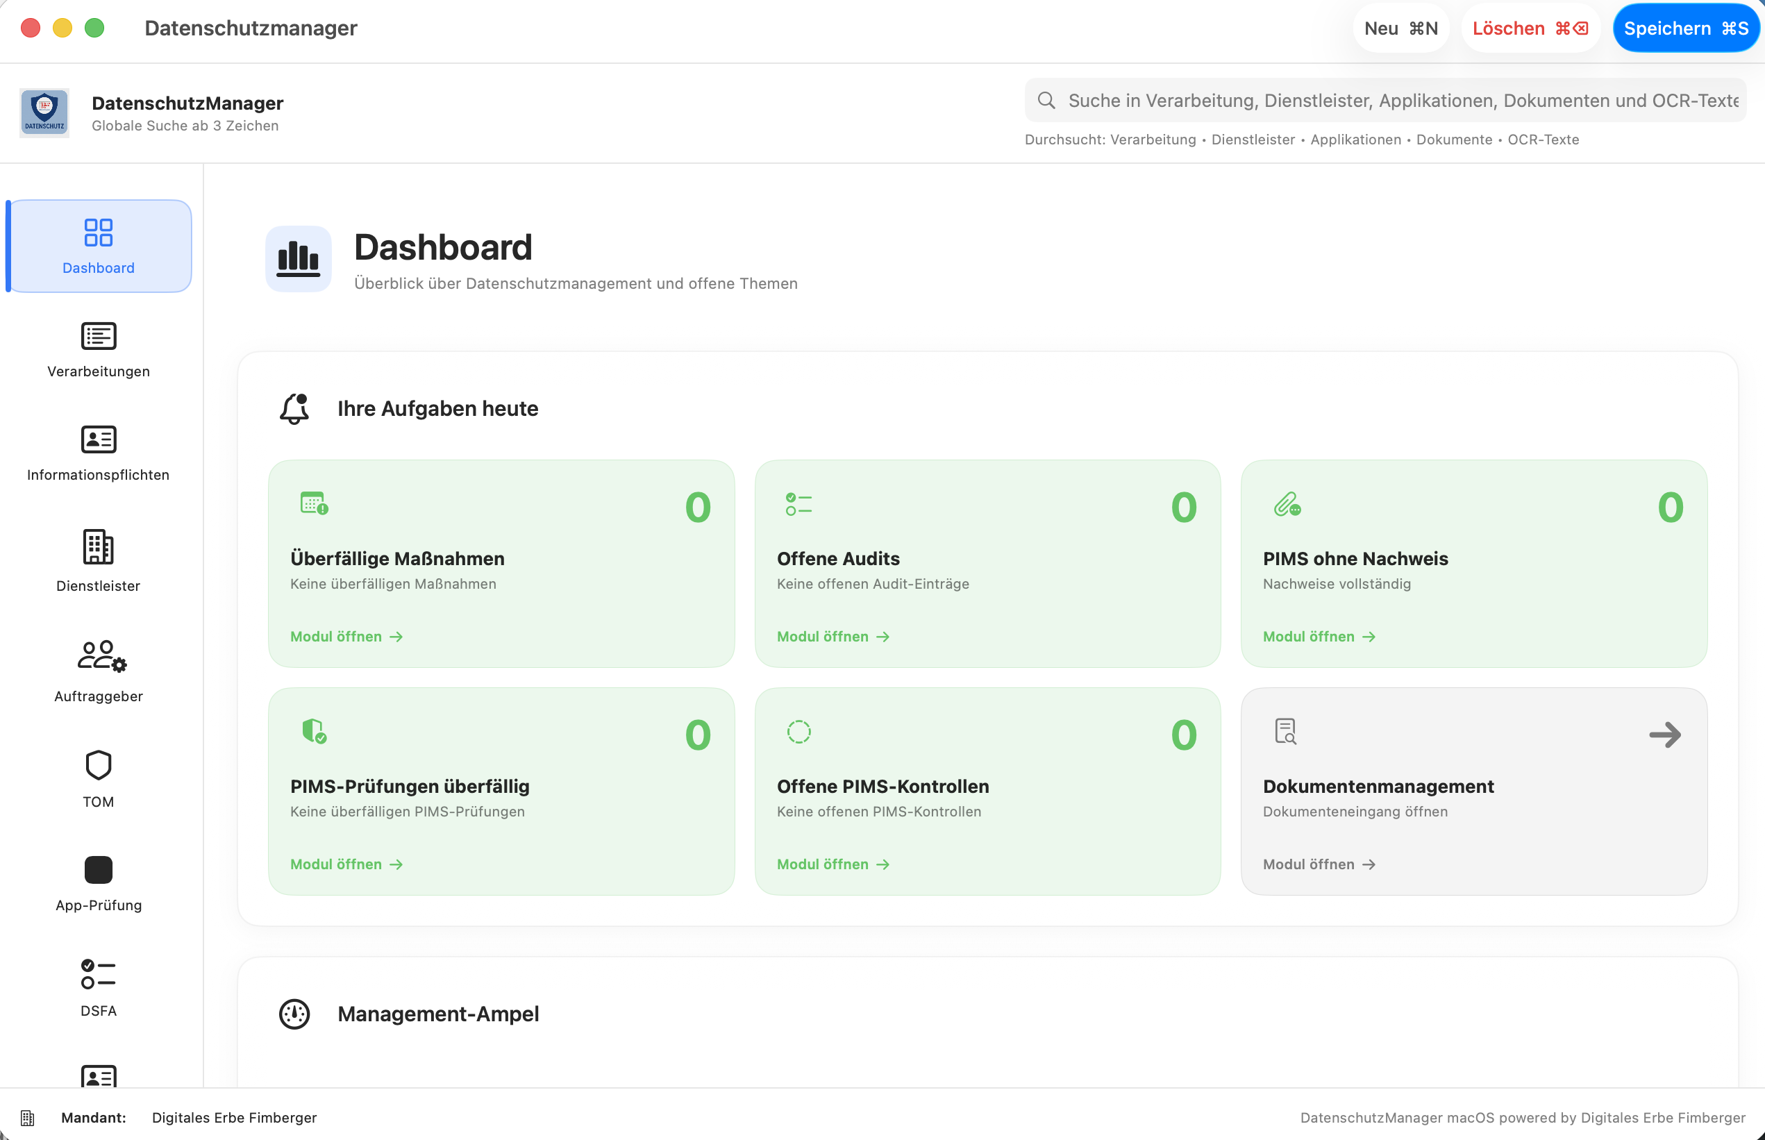This screenshot has height=1140, width=1765.
Task: Open Modul öffnen under Überfällige Maßnahmen
Action: click(346, 637)
